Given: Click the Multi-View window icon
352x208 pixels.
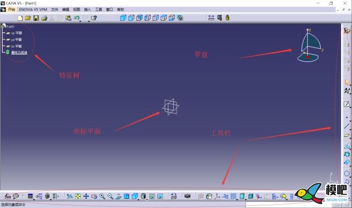Looking at the screenshot, I should [x=127, y=196].
